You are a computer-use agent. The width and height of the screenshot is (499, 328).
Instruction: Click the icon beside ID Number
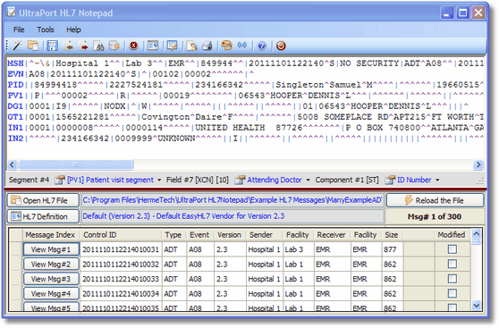point(390,180)
